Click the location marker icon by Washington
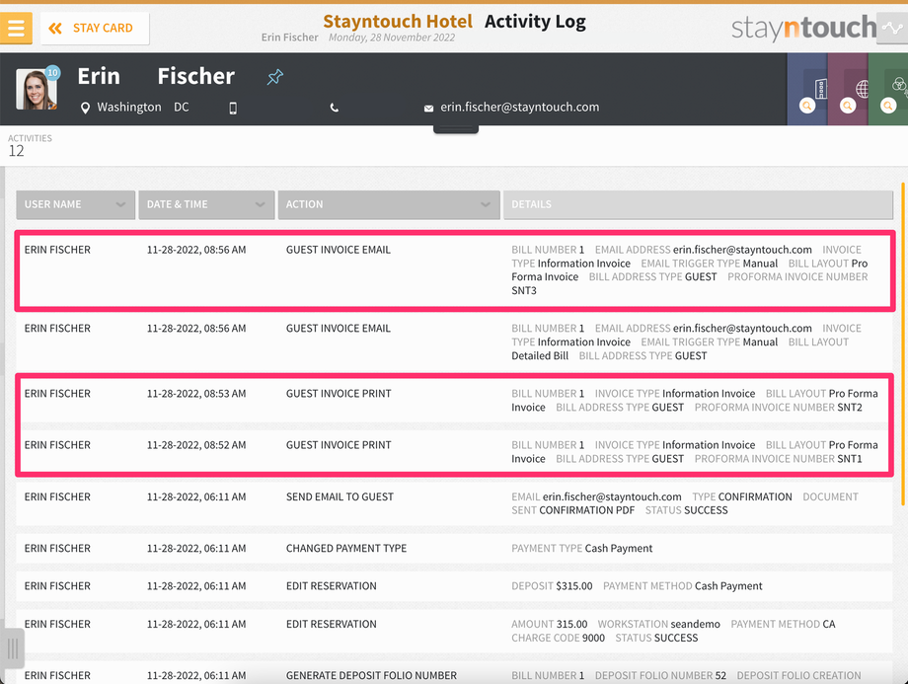This screenshot has height=684, width=908. click(85, 108)
